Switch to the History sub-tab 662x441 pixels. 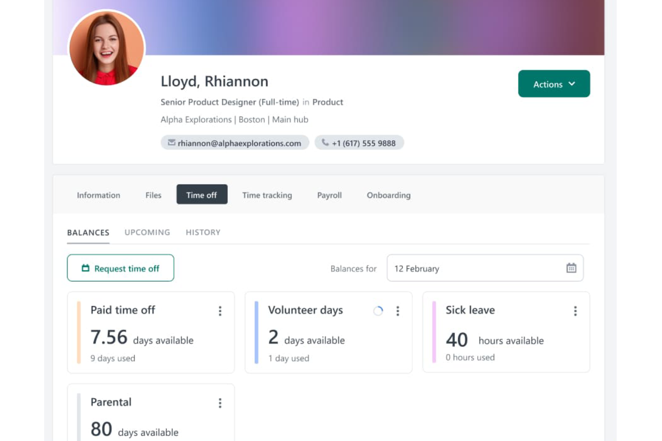coord(203,232)
